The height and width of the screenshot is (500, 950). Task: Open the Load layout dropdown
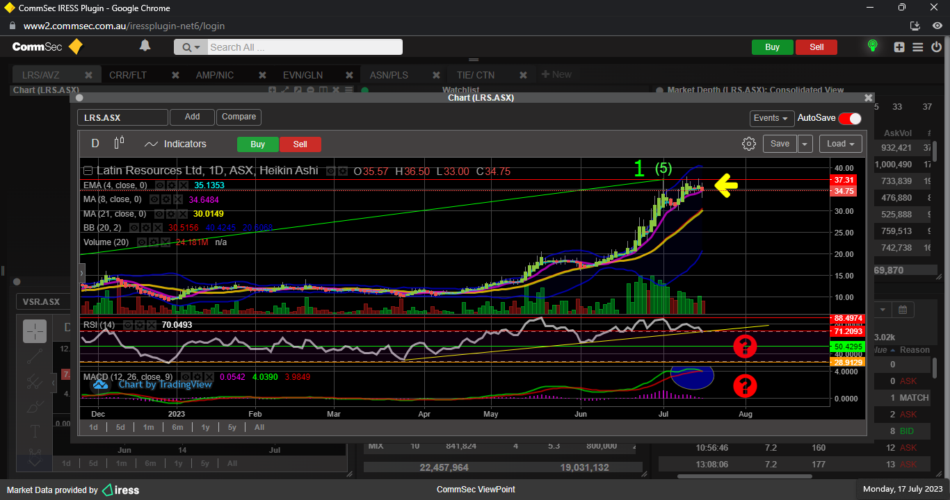(x=842, y=144)
